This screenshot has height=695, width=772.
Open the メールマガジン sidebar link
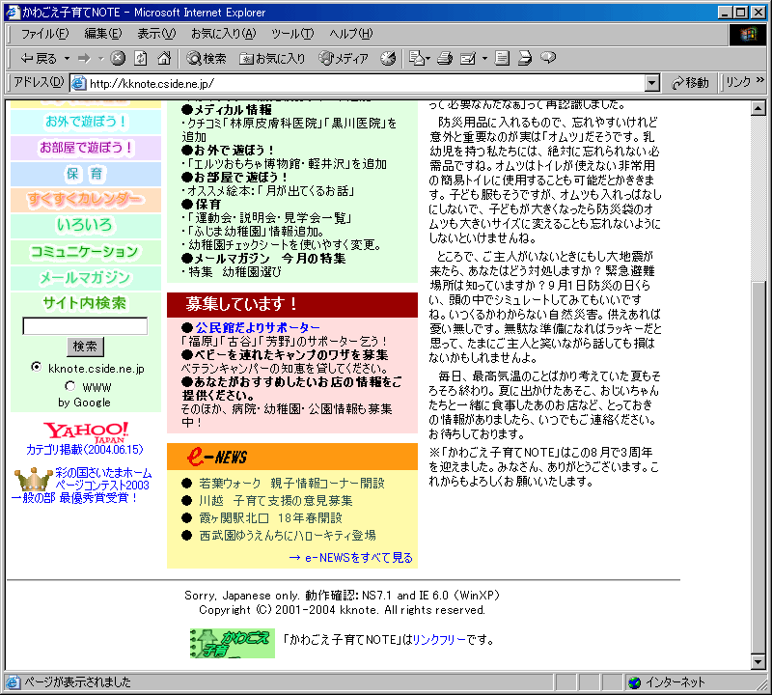[86, 278]
